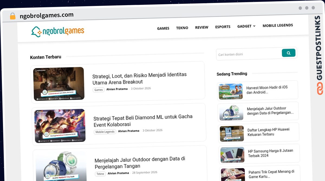Open the Arena Breakout article thumbnail
Screen dimensions: 325x181
click(x=59, y=83)
